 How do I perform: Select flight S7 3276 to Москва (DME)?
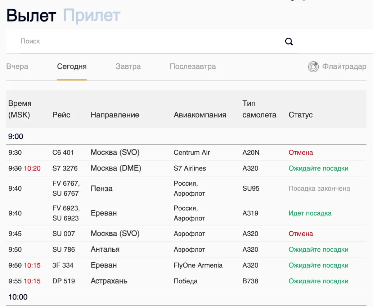(186, 168)
